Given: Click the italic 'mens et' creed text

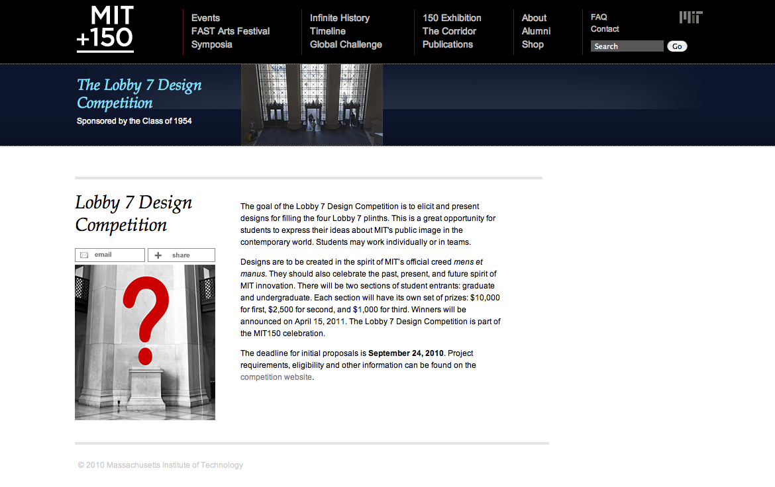Looking at the screenshot, I should 468,262.
